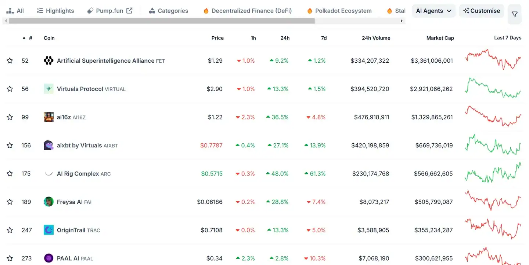
Task: Switch to the Highlights tab
Action: (55, 11)
